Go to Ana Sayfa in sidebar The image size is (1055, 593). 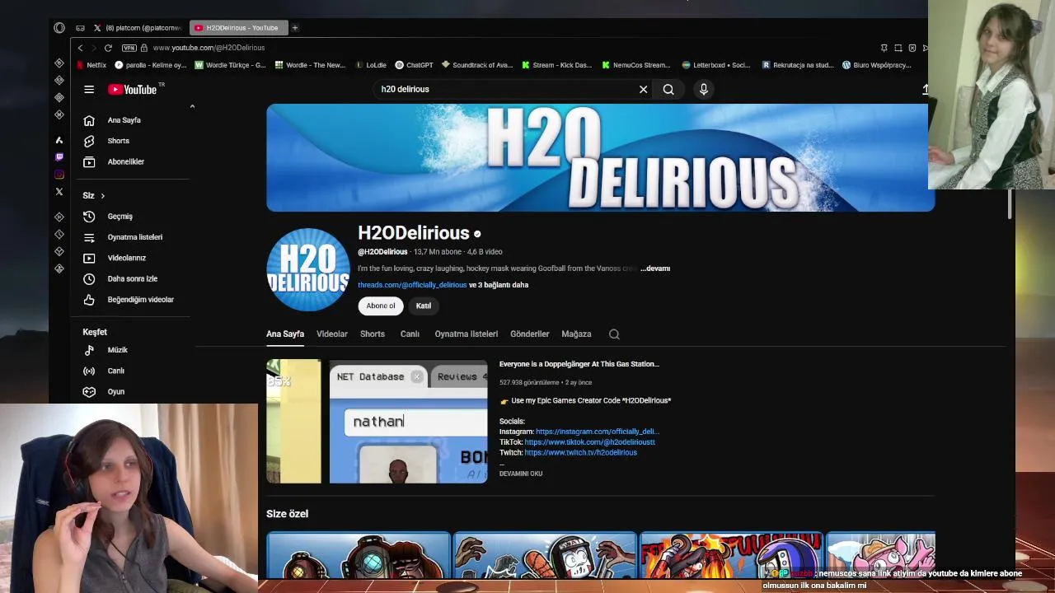124,120
